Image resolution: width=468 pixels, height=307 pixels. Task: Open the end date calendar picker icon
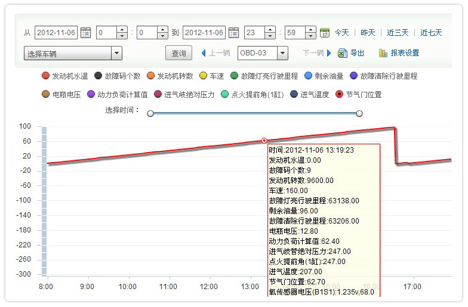coord(233,33)
